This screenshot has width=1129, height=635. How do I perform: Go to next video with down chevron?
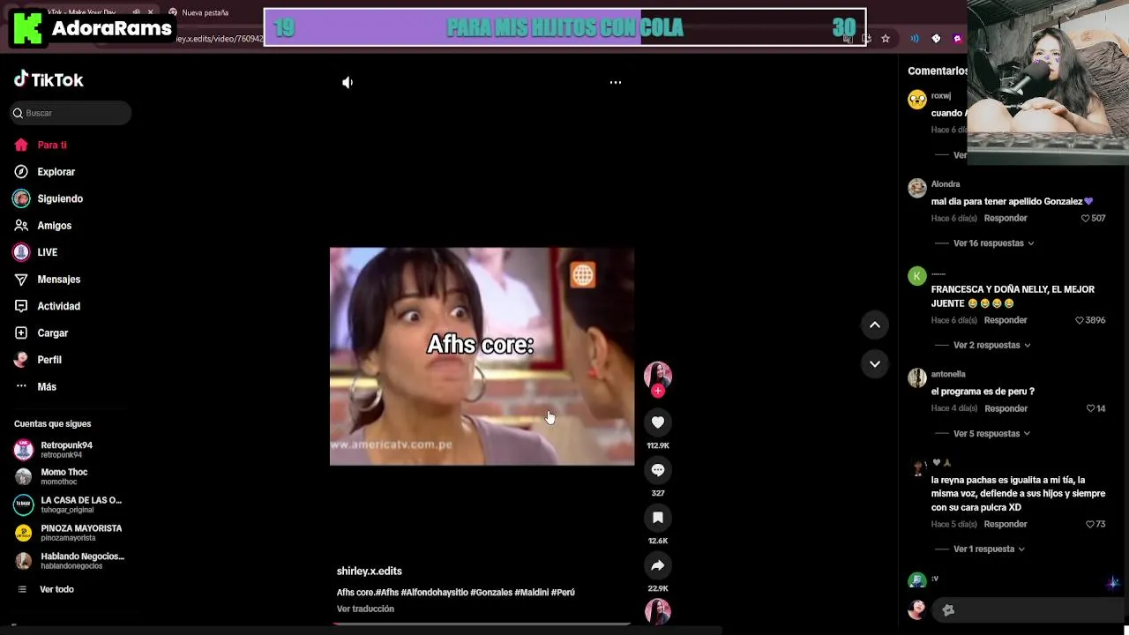click(875, 363)
